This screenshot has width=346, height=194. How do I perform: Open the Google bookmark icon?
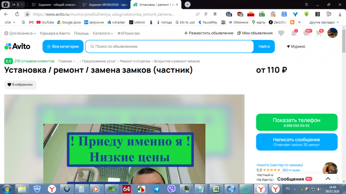coord(23,22)
